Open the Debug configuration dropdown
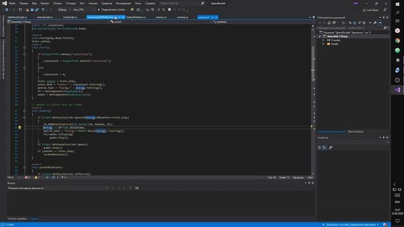The width and height of the screenshot is (404, 227). (x=64, y=10)
